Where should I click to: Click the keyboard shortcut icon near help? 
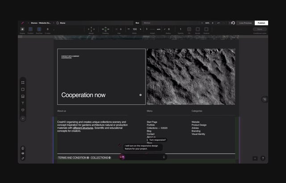point(255,158)
